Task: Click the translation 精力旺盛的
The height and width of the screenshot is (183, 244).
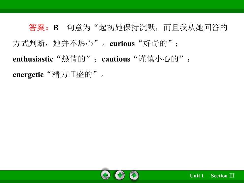Action: coord(72,74)
